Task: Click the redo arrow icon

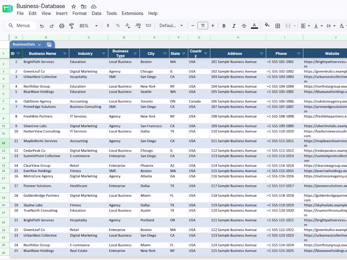Action: (x=51, y=26)
